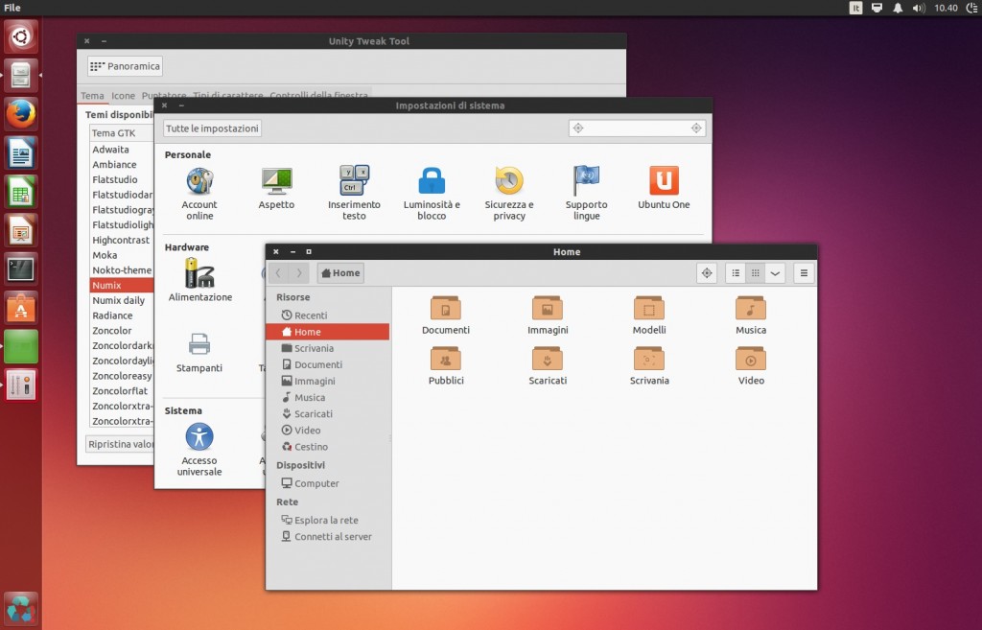Open Sicurezza e privacy settings
Image resolution: width=982 pixels, height=630 pixels.
tap(509, 180)
